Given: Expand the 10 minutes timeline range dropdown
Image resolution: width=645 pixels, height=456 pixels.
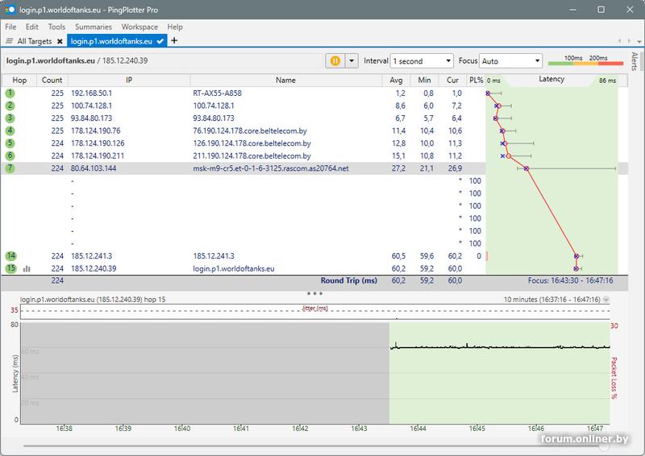Looking at the screenshot, I should [x=606, y=300].
